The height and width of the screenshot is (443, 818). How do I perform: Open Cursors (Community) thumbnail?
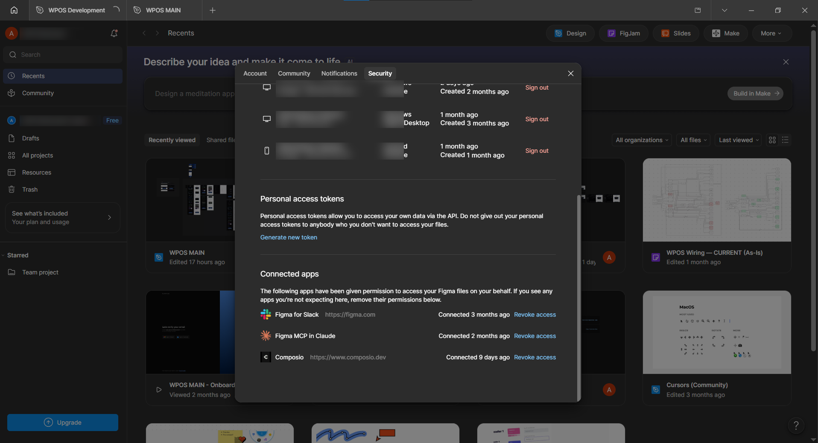[717, 332]
